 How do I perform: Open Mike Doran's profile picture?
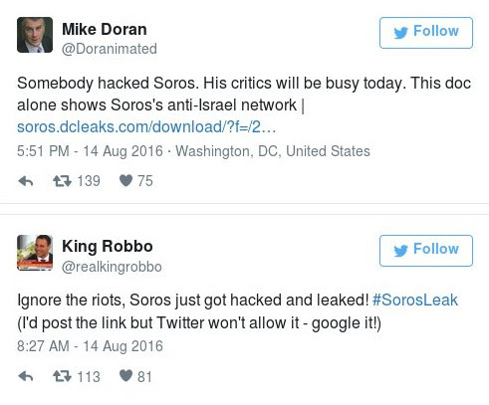pos(35,35)
